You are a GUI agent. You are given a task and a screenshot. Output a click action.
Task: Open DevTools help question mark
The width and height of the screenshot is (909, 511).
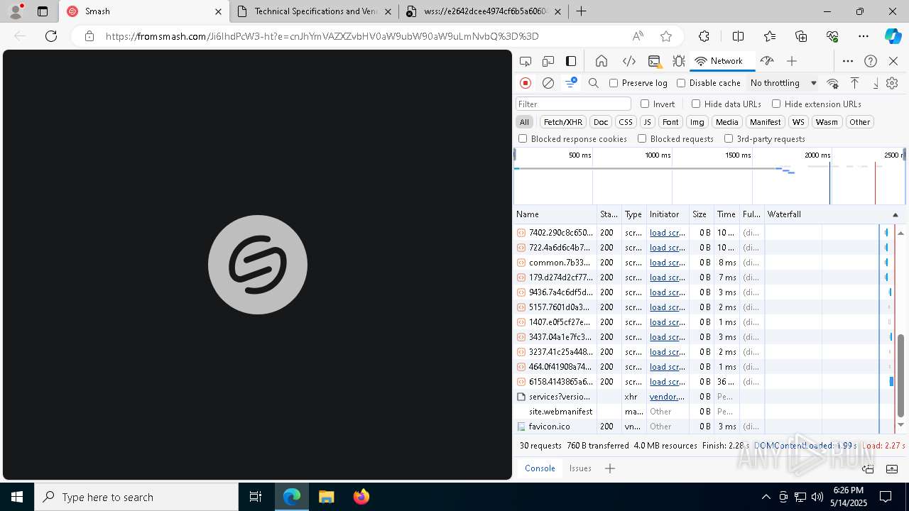(x=871, y=61)
